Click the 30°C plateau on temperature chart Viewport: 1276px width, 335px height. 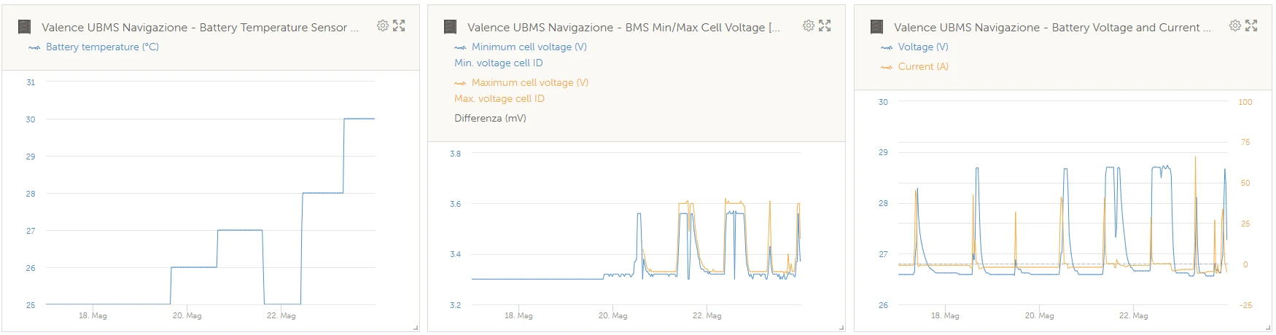(x=359, y=119)
